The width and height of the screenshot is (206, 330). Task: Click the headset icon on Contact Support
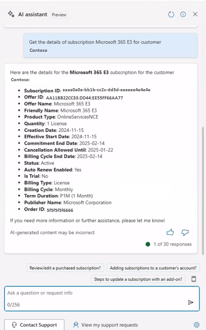pyautogui.click(x=14, y=325)
